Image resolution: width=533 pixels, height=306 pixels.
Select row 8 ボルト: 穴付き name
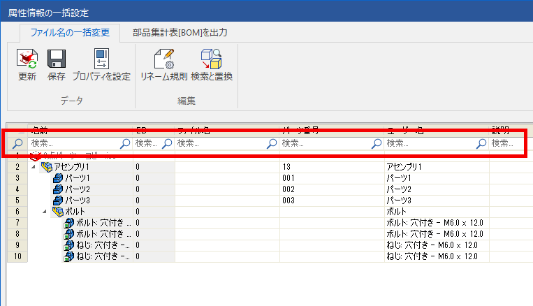[x=103, y=234]
